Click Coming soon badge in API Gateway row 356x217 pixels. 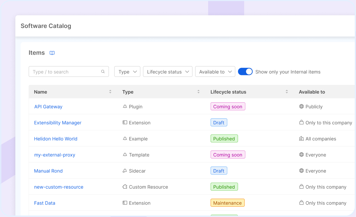(x=228, y=107)
